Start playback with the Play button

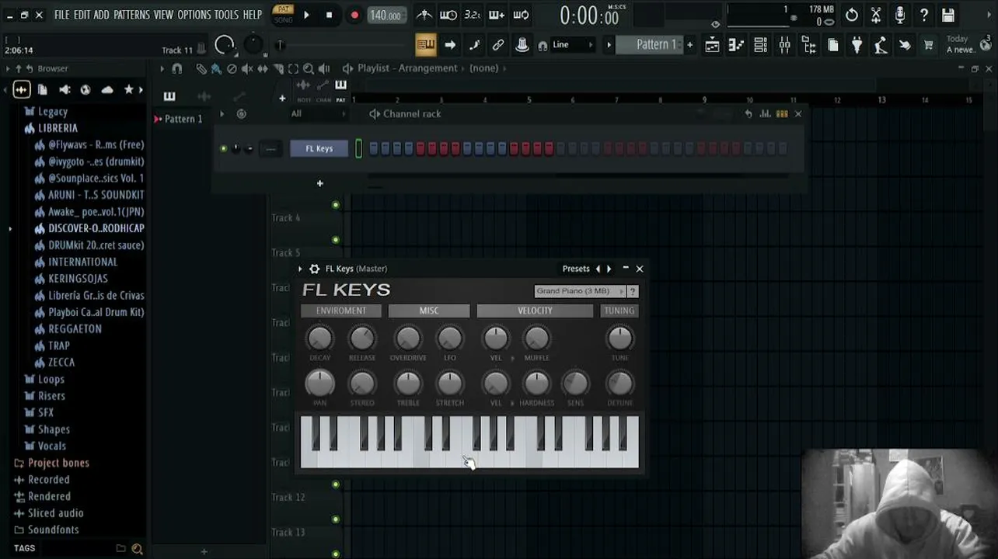(x=306, y=15)
